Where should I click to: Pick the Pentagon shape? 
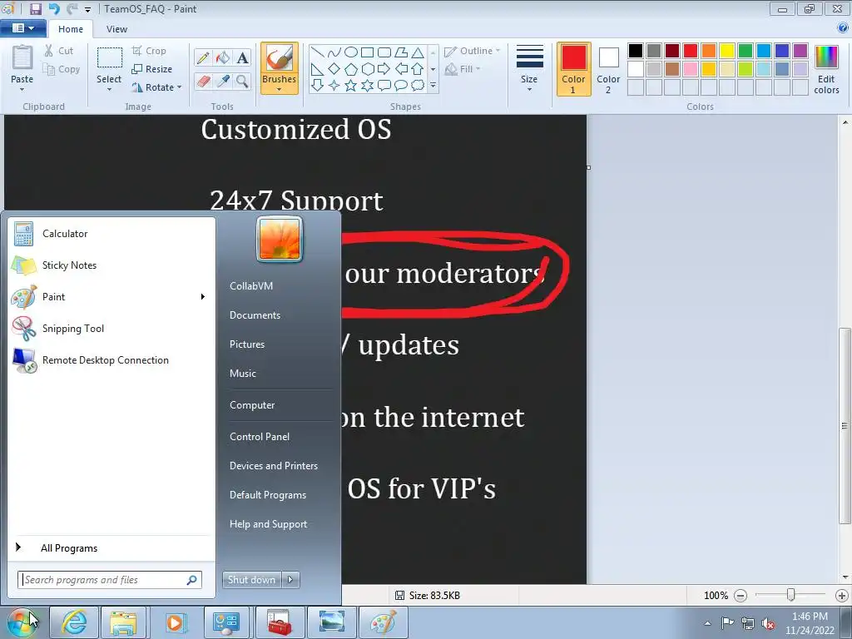point(351,69)
